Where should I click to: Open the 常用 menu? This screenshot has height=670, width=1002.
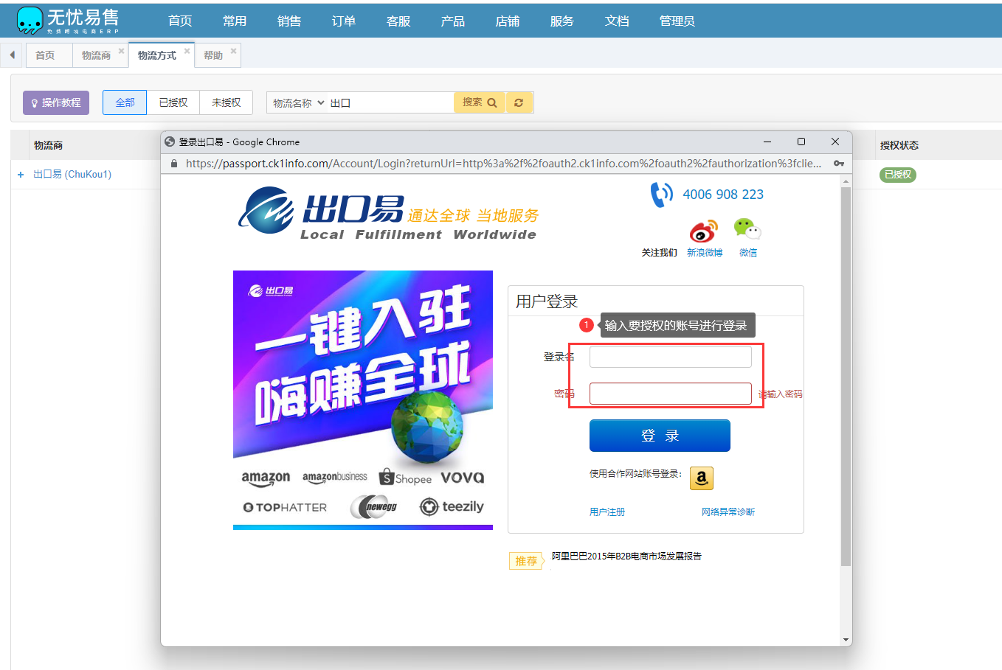235,21
